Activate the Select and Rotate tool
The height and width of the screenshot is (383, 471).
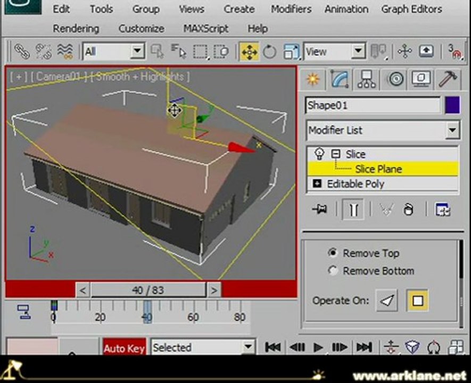click(269, 52)
